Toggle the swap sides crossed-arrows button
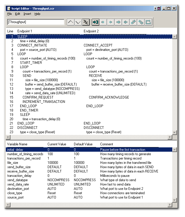Screen dimensions: 185x217 (86, 22)
